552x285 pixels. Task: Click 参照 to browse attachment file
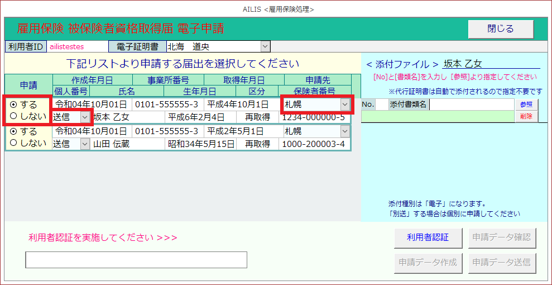(526, 104)
